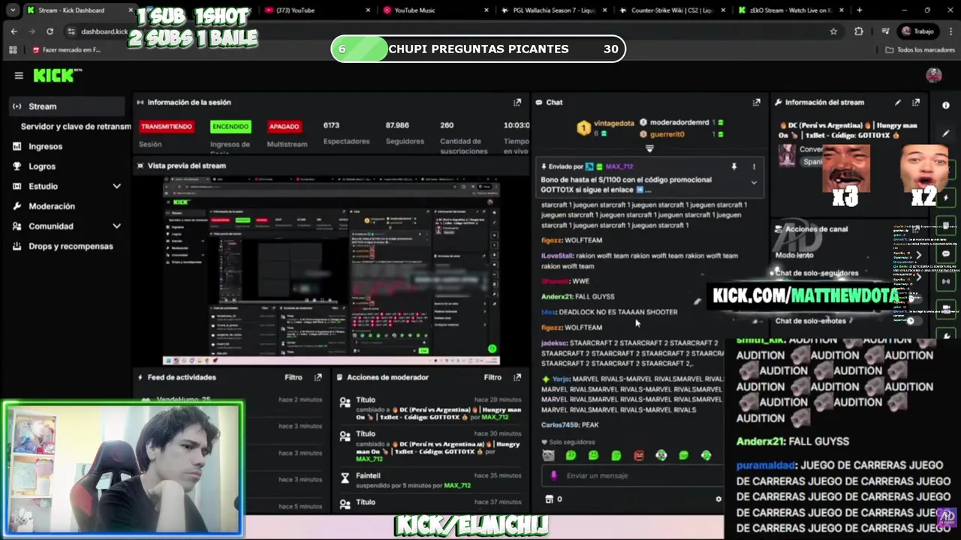Screen dimensions: 961x540
Task: Open a new browser tab
Action: [860, 10]
